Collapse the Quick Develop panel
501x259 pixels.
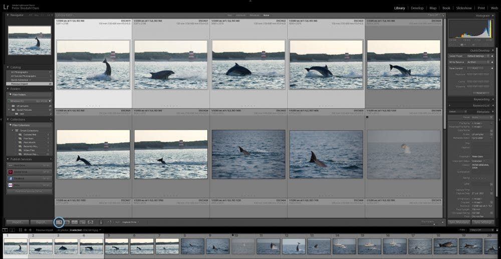pyautogui.click(x=492, y=51)
